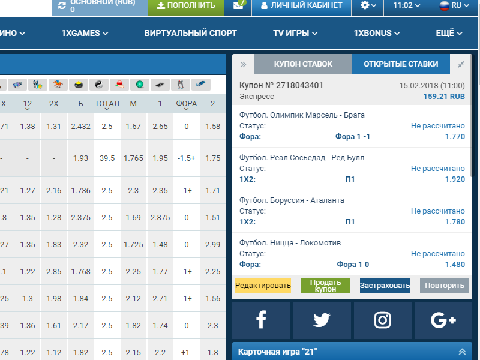Select odds 2.432 in Б column
The image size is (480, 360).
click(80, 127)
